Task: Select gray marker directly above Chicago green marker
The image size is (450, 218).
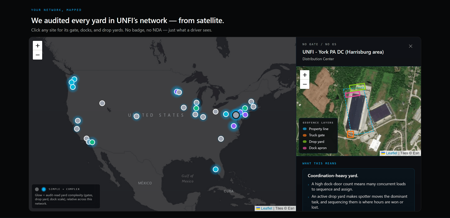Action: (x=197, y=103)
